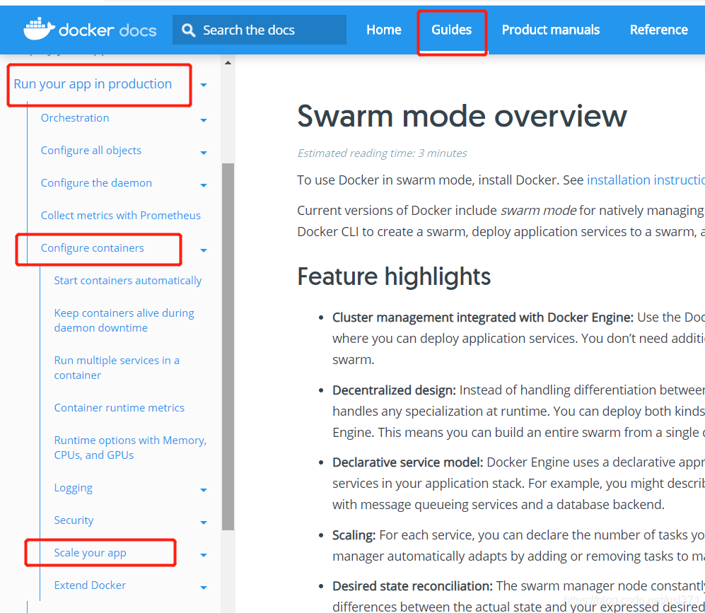Open Runtime options with Memory, CPUs, and GPUs
The height and width of the screenshot is (613, 705).
[x=130, y=448]
